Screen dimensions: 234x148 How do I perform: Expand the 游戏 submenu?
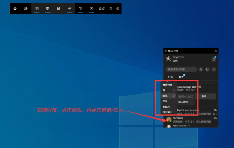(168, 96)
